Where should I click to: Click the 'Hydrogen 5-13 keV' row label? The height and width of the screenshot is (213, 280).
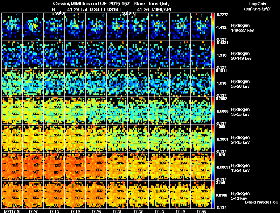[240, 196]
